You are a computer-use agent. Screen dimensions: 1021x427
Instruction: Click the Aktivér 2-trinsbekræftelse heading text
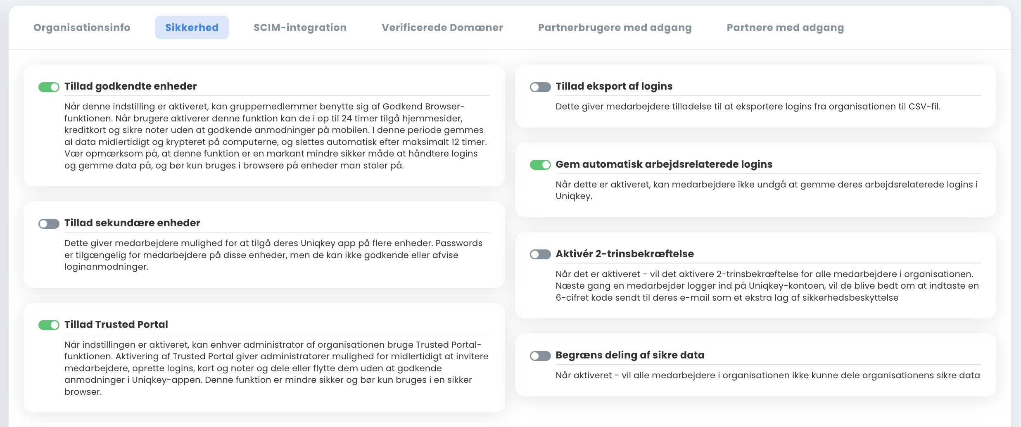pyautogui.click(x=624, y=254)
